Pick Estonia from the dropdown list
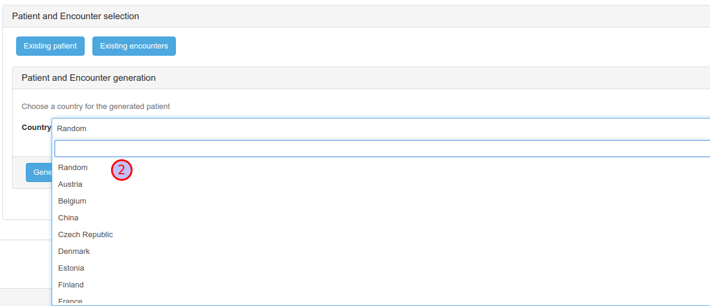 (71, 268)
